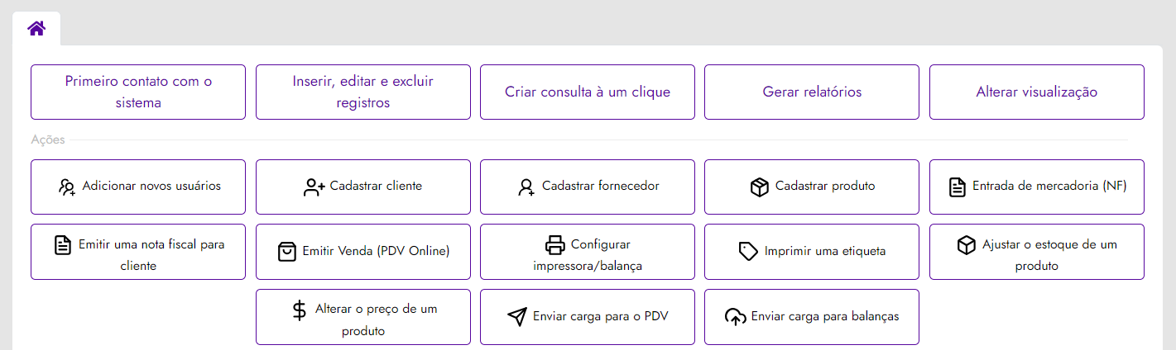1176x350 pixels.
Task: Click the cloud upload icon for Enviar carga balanças
Action: click(735, 316)
